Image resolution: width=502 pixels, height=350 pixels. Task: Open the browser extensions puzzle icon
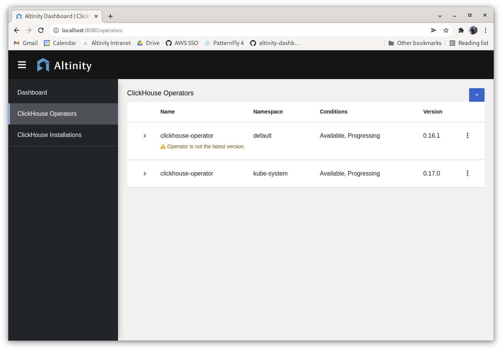[x=461, y=30]
